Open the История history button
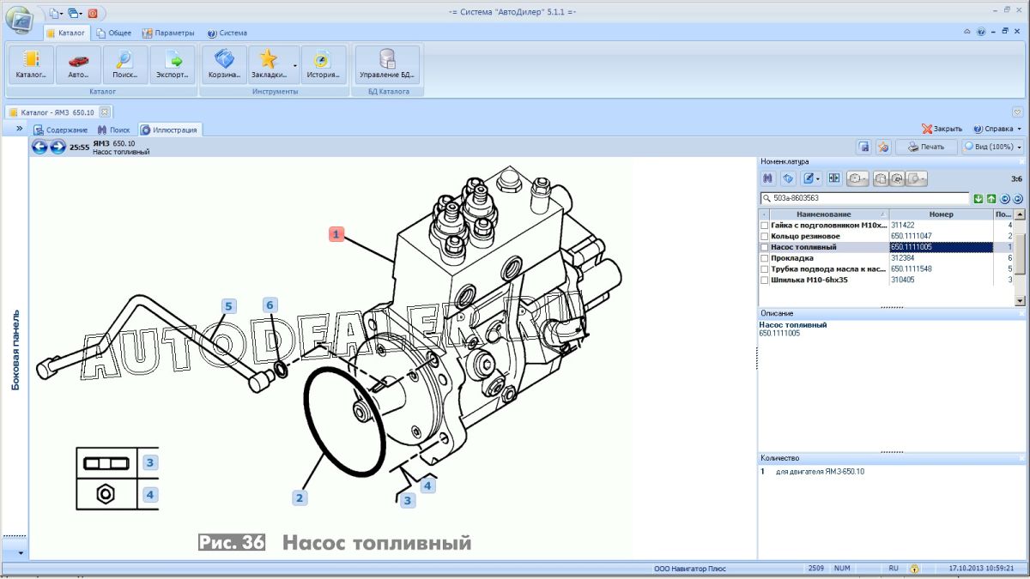This screenshot has width=1030, height=579. coord(324,64)
